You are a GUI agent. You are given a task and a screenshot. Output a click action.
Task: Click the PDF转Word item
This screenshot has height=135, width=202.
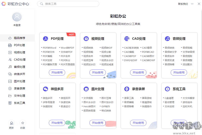(x=49, y=48)
